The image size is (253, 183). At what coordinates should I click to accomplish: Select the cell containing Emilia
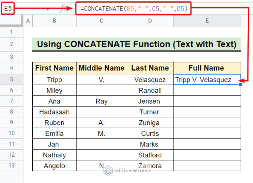tap(54, 133)
